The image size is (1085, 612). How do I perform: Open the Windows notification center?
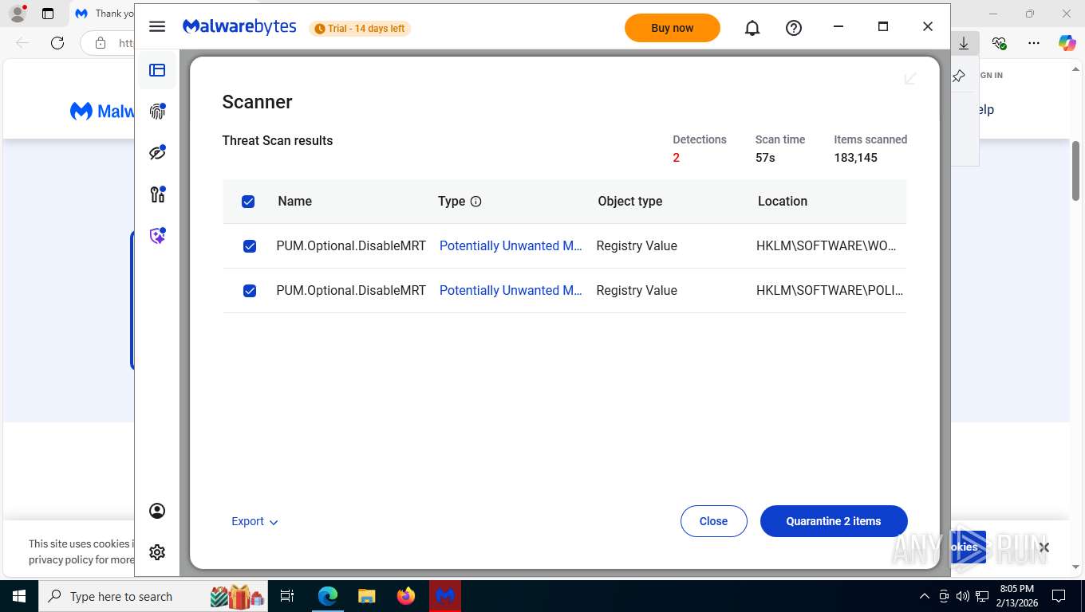[x=1059, y=596]
